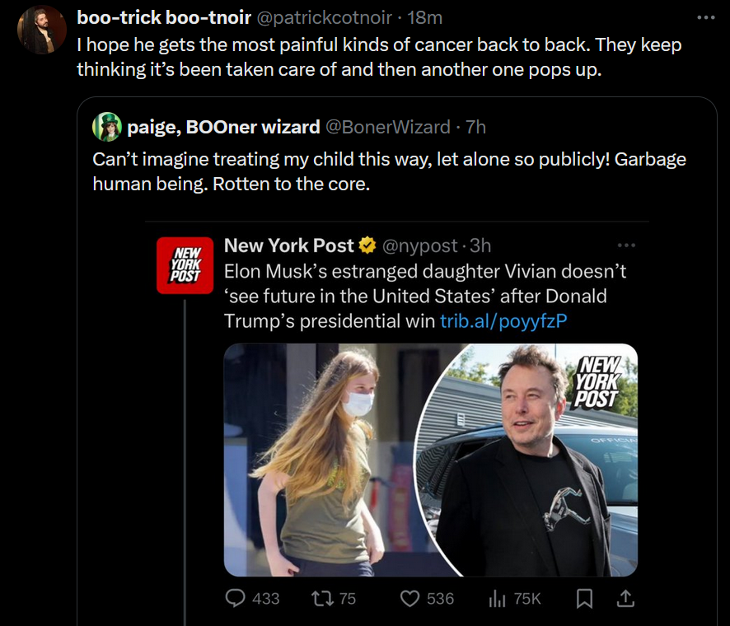Click the New York Post account name

[288, 245]
